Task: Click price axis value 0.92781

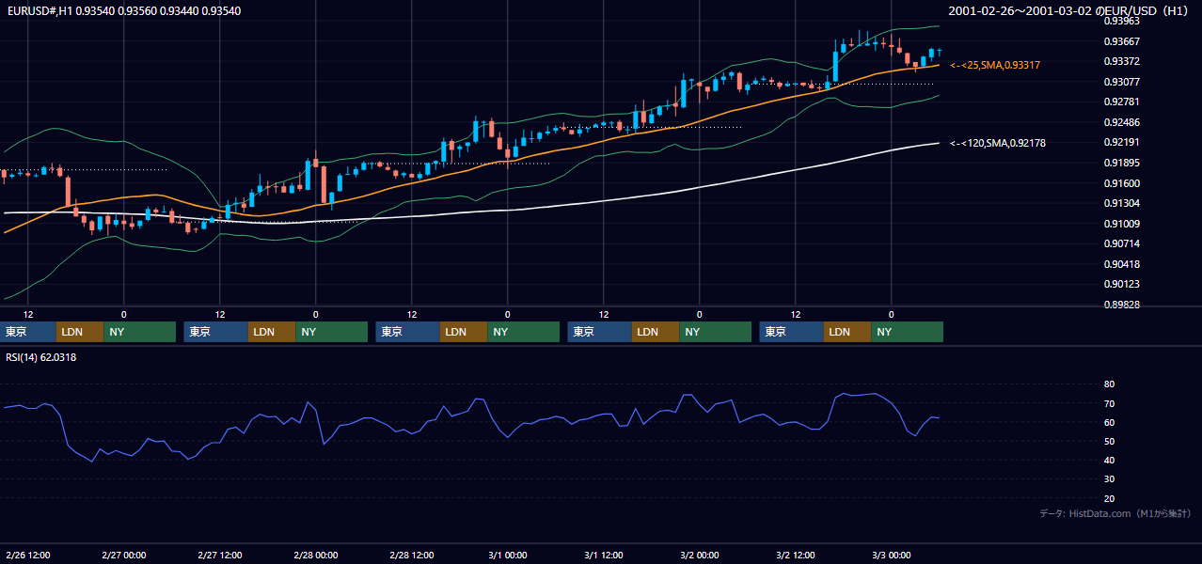Action: coord(1121,102)
